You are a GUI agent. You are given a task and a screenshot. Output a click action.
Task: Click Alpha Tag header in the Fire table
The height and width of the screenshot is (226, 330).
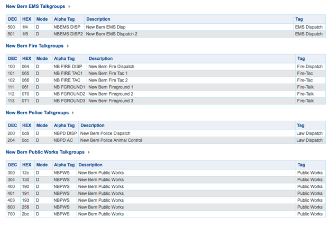click(64, 58)
